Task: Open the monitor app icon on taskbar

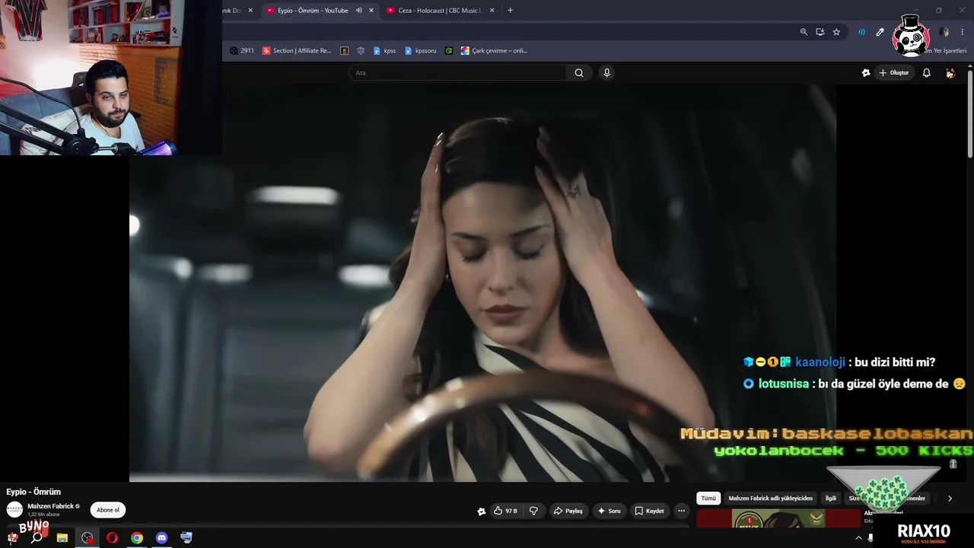Action: tap(186, 537)
